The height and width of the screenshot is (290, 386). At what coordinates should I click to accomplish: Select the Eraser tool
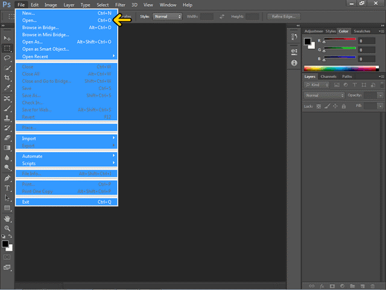[x=7, y=138]
